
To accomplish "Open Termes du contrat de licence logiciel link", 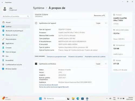I will [x=54, y=87].
